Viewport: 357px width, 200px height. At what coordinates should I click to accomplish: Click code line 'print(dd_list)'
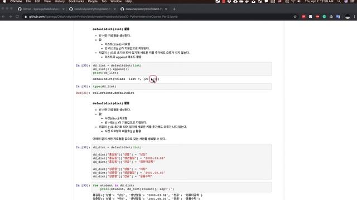(105, 73)
